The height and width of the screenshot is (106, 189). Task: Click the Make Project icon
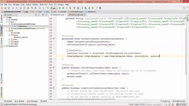pos(48,8)
